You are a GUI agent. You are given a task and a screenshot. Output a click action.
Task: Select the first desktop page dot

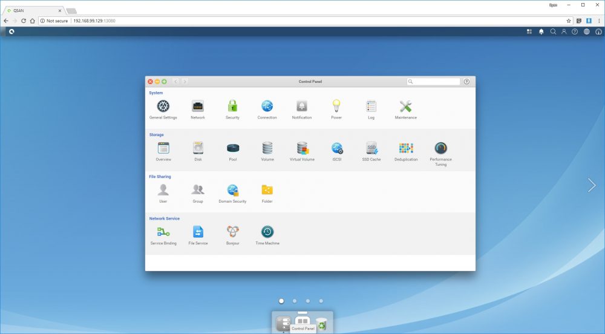281,301
